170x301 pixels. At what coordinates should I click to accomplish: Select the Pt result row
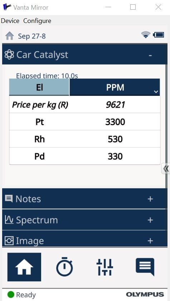coord(84,122)
